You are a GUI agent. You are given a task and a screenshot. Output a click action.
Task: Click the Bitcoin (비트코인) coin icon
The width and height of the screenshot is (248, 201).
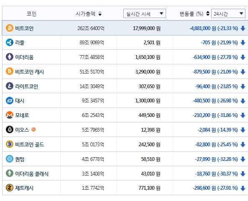[x=10, y=28]
